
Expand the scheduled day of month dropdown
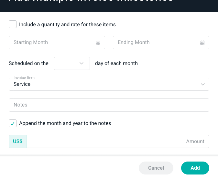click(x=72, y=63)
